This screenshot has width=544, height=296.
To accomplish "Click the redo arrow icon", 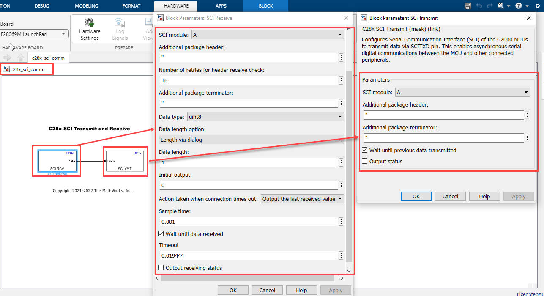I will click(490, 6).
